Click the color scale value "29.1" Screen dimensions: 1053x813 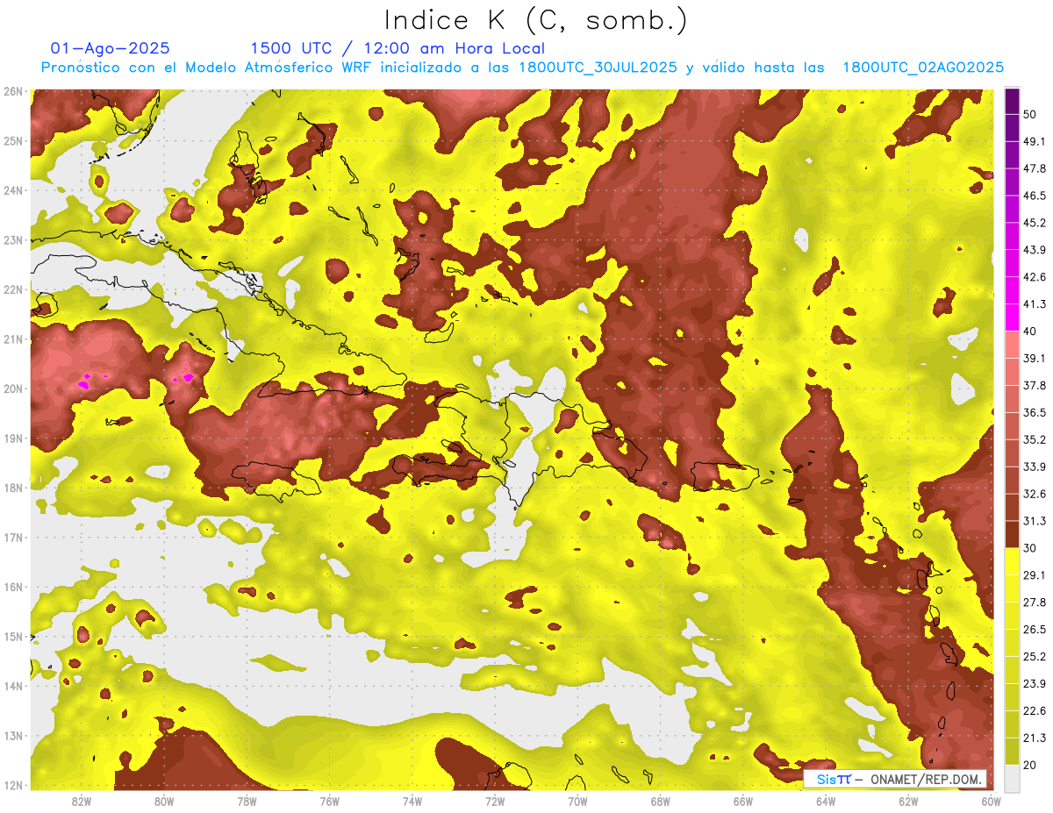click(x=1034, y=574)
